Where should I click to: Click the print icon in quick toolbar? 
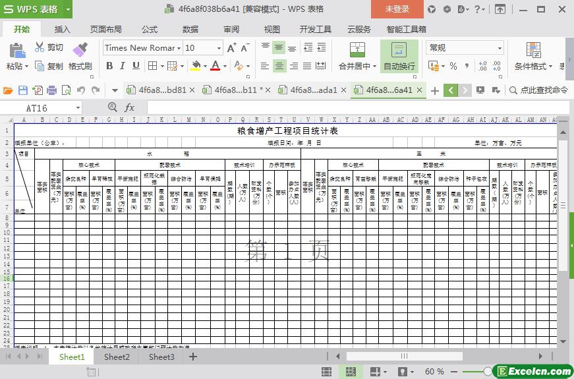pyautogui.click(x=52, y=90)
